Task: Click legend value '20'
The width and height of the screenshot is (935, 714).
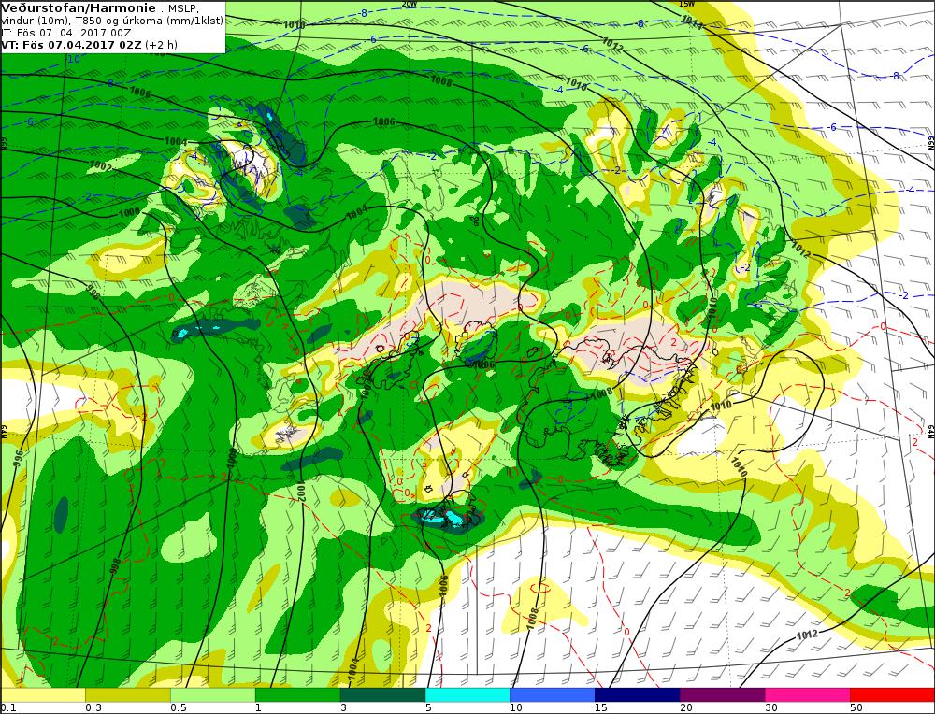Action: pos(686,707)
